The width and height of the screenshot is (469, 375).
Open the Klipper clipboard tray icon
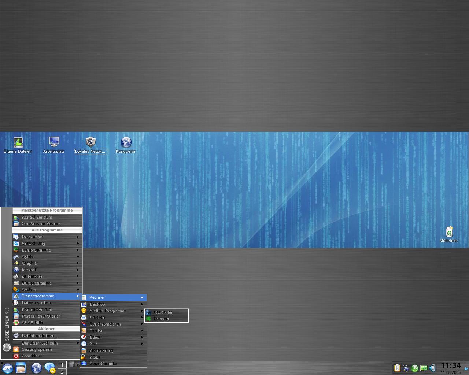coord(397,368)
